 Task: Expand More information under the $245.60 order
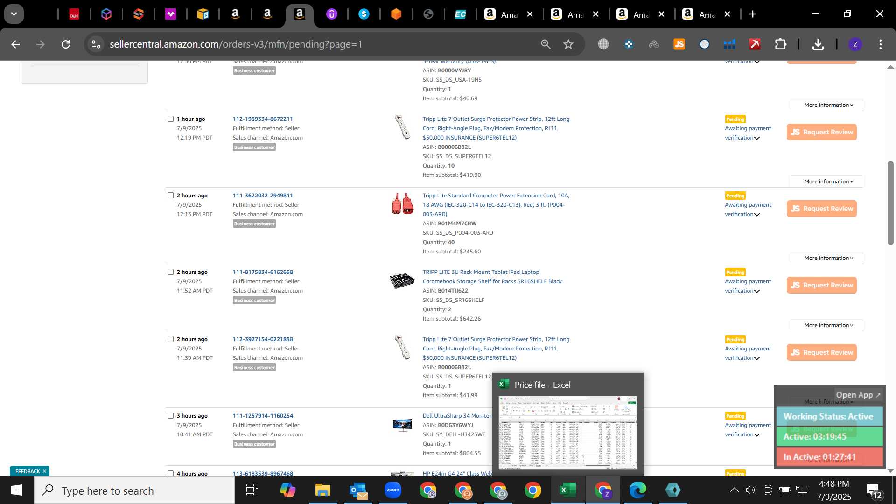click(x=826, y=258)
